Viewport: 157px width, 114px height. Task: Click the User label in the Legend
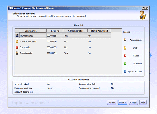tap(135, 48)
